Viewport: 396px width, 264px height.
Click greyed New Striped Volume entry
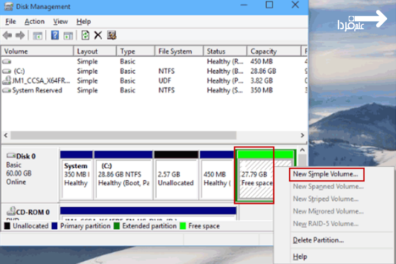[326, 199]
